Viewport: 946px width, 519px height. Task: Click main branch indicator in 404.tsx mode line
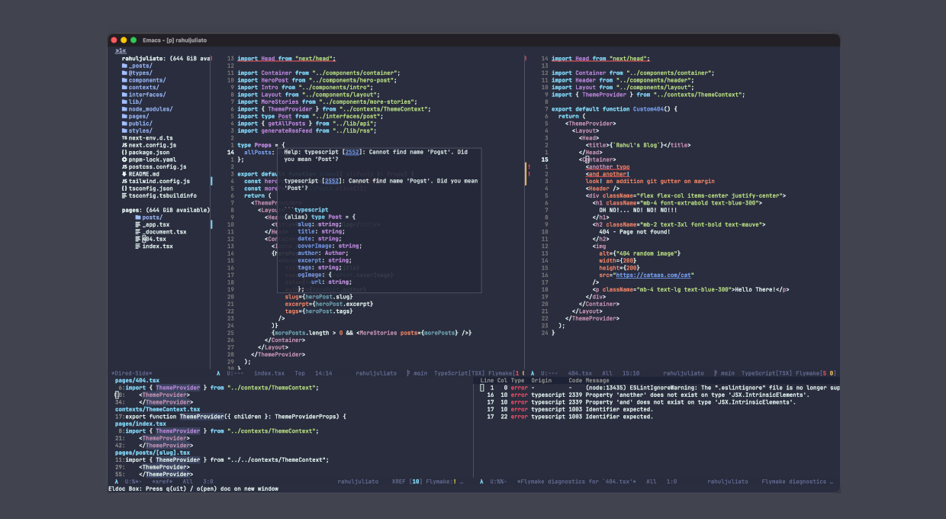pos(724,373)
